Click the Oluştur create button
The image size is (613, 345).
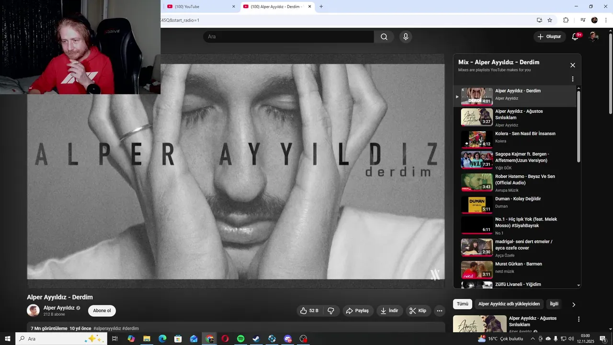point(549,36)
